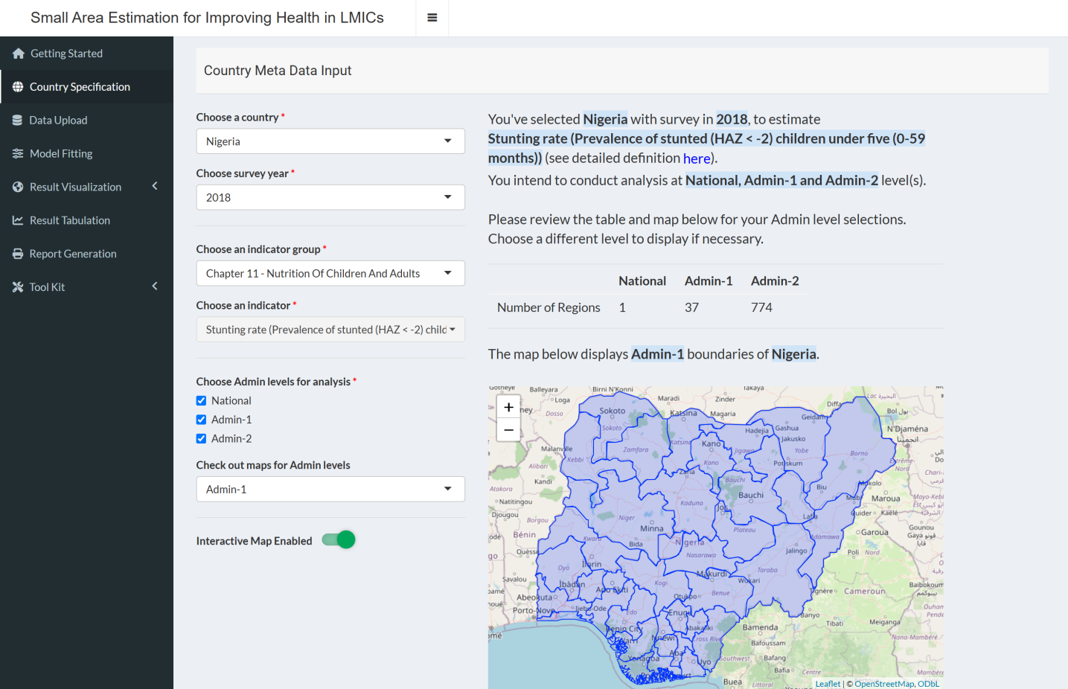Open the survey year dropdown
This screenshot has width=1068, height=689.
pos(330,197)
